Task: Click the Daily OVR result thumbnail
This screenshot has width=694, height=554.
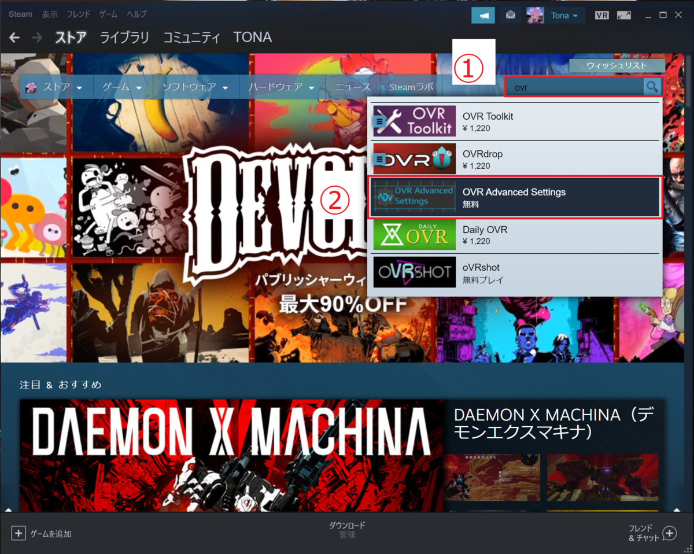Action: pos(414,235)
